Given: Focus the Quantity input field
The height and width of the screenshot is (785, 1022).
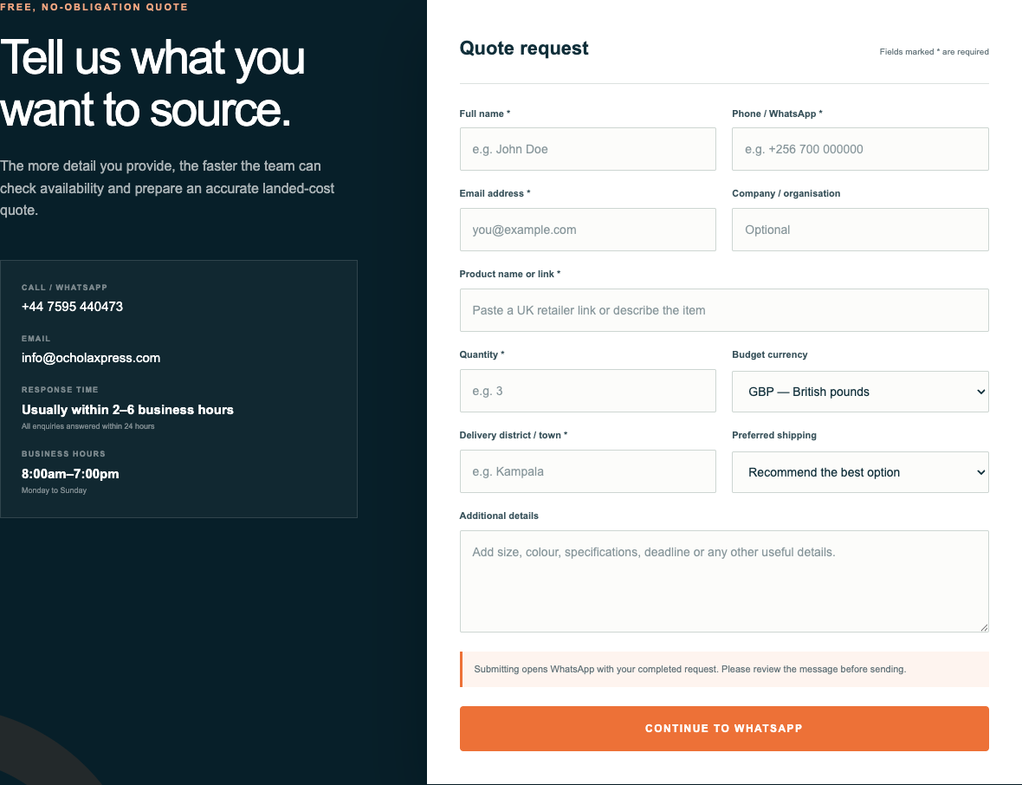Looking at the screenshot, I should pos(587,391).
